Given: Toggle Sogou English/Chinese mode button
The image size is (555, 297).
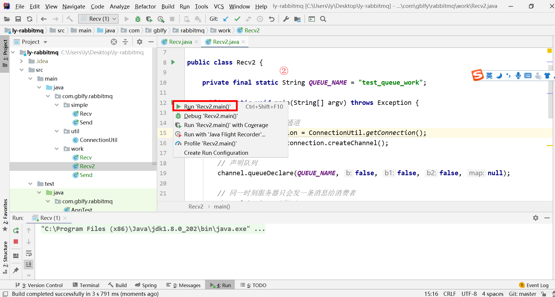Looking at the screenshot, I should [489, 76].
